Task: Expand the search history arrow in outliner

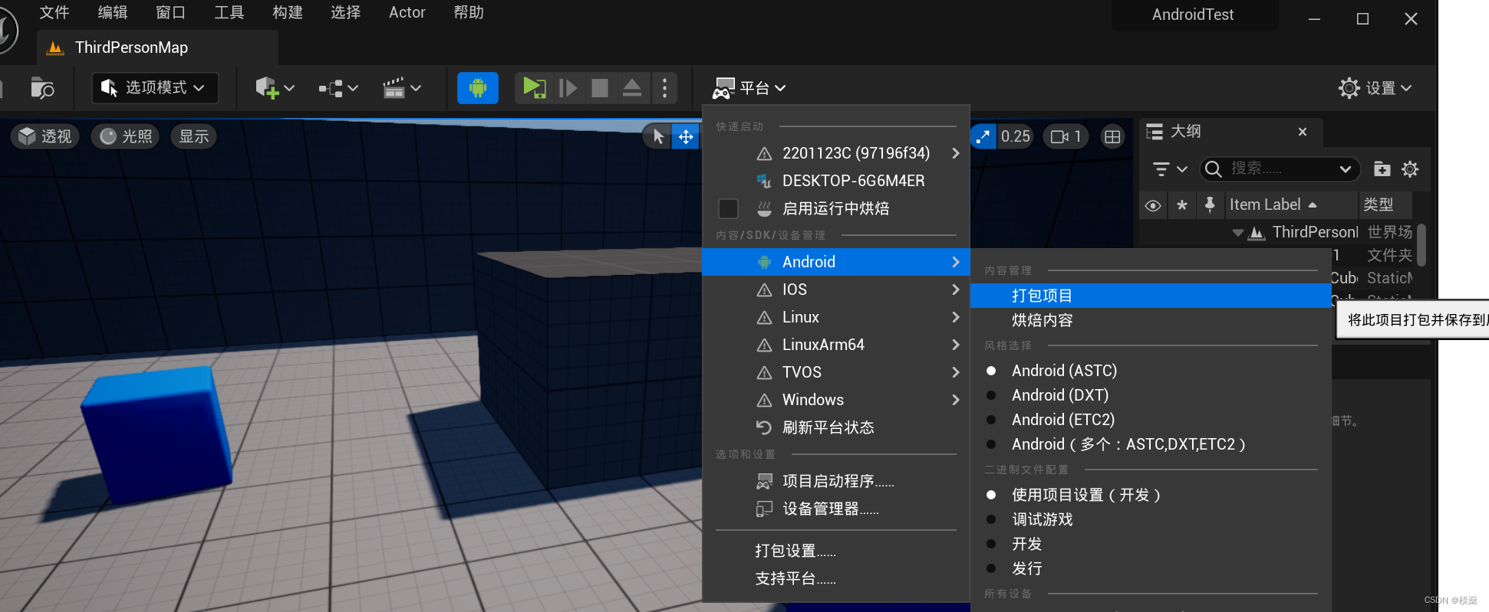Action: [1345, 169]
